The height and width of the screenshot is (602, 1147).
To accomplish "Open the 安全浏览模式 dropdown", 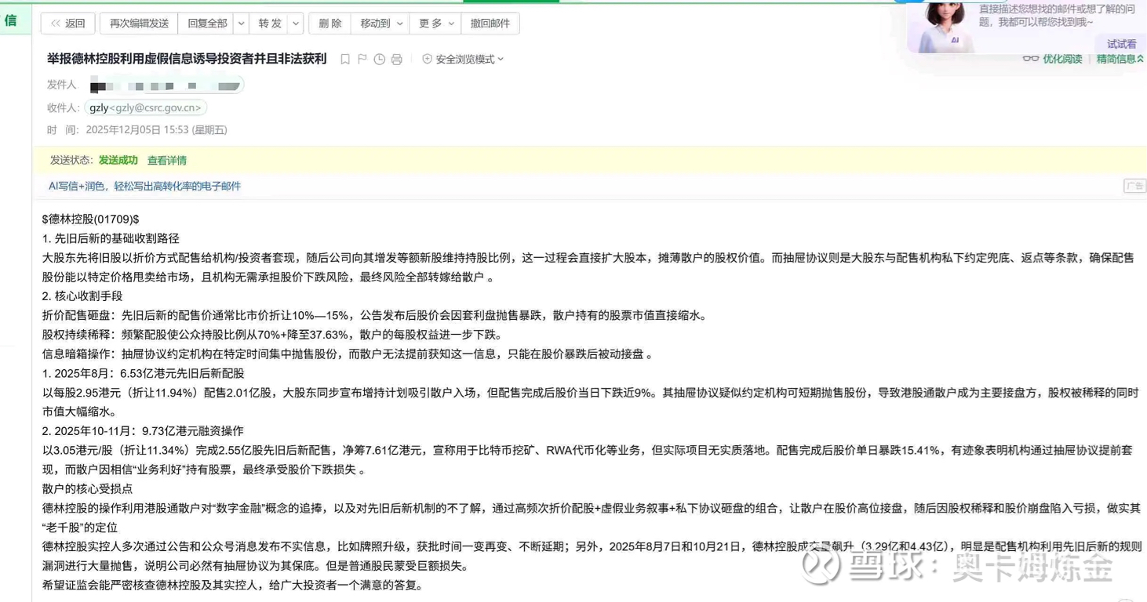I will click(463, 59).
